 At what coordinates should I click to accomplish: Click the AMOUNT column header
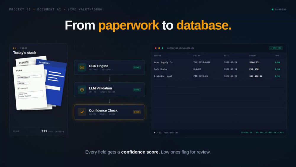pos(253,56)
